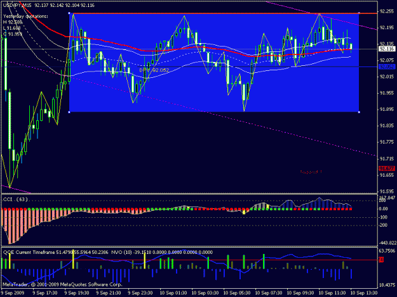Click the 91.715 price scale label

pyautogui.click(x=387, y=158)
